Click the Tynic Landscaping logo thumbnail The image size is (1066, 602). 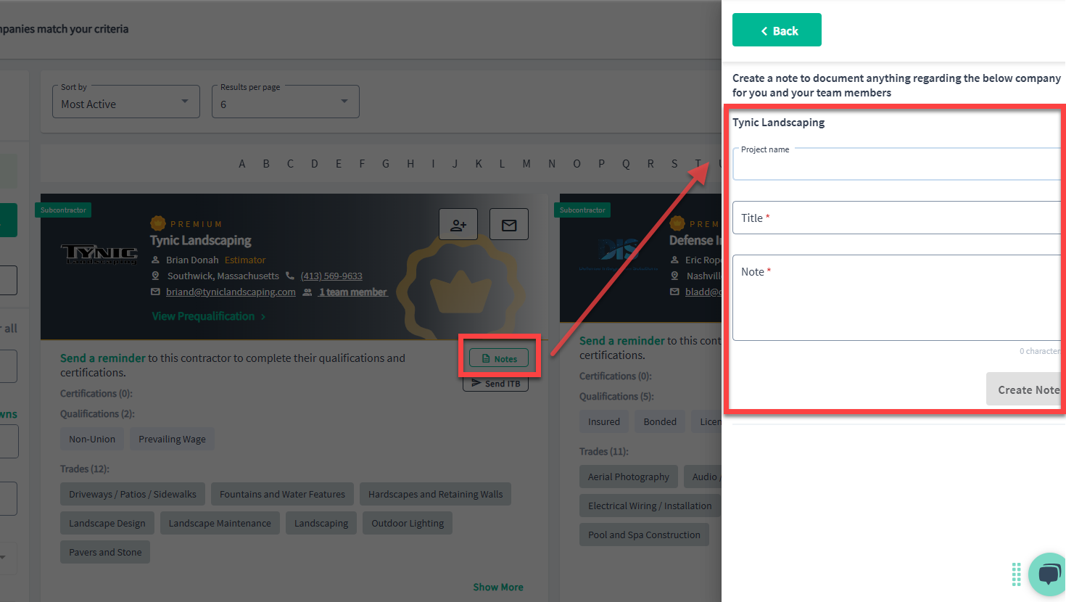[99, 254]
